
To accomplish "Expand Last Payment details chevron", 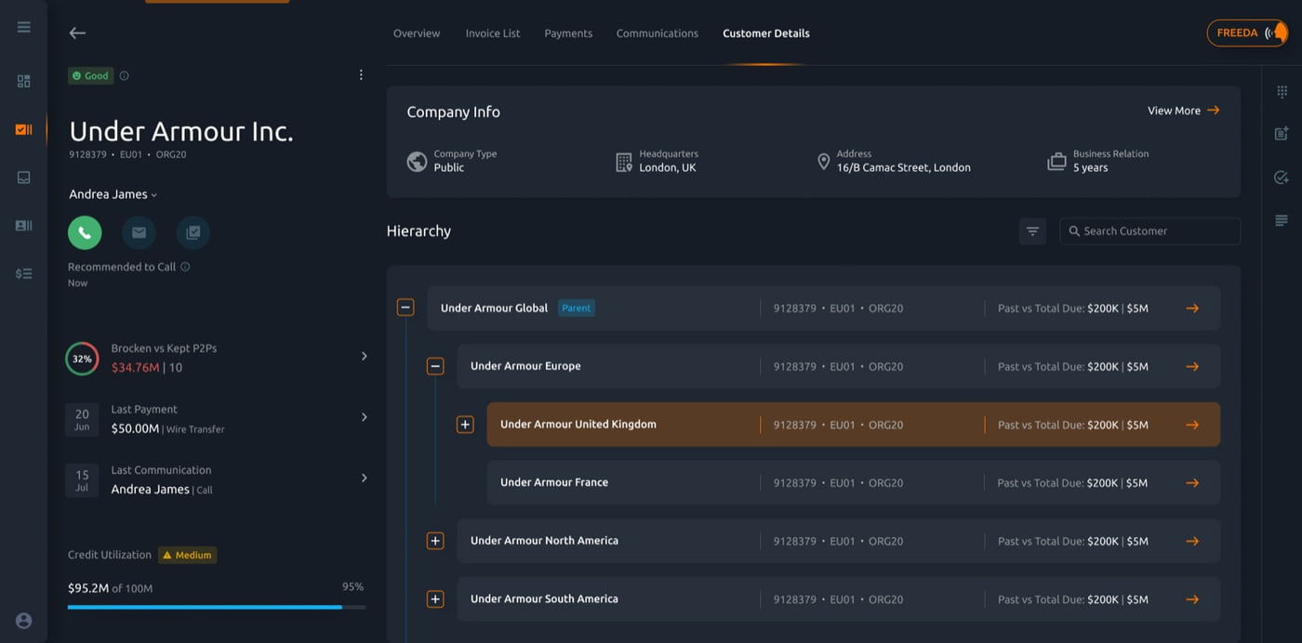I will [x=364, y=417].
